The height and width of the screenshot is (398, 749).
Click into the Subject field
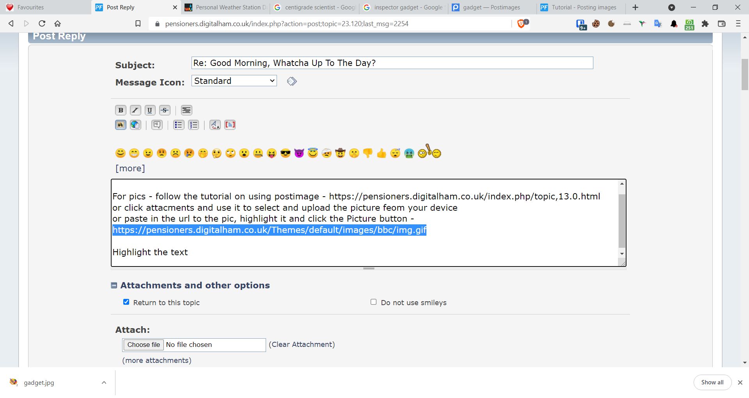point(392,63)
